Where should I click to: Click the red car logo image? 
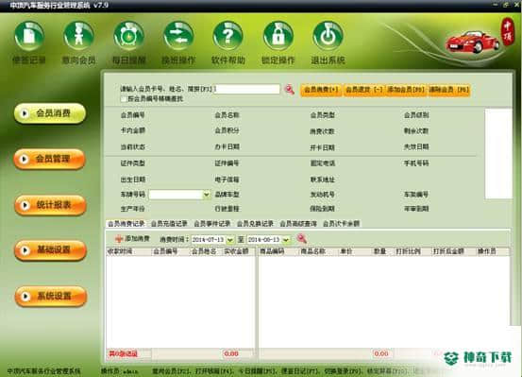[x=472, y=42]
